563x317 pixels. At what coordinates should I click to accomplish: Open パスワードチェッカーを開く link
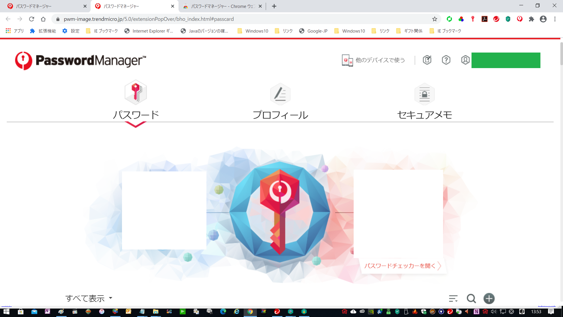pos(403,266)
